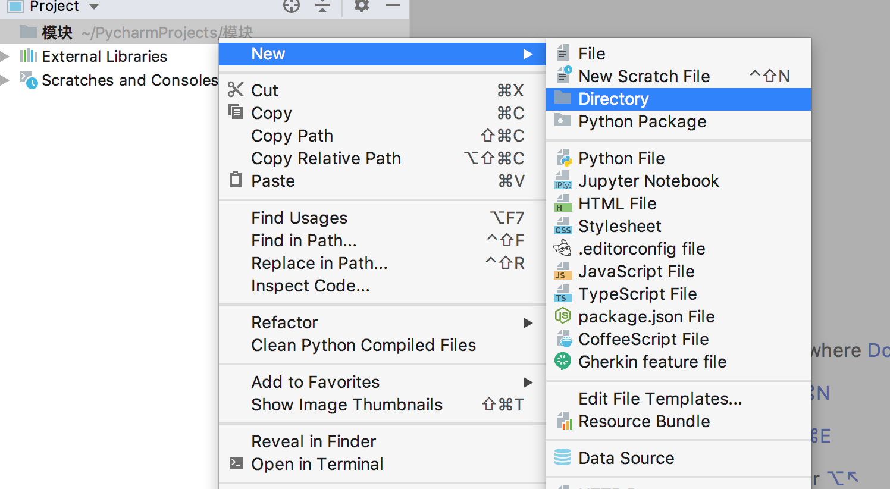Image resolution: width=890 pixels, height=489 pixels.
Task: Click the scissors icon next to Cut
Action: point(236,90)
